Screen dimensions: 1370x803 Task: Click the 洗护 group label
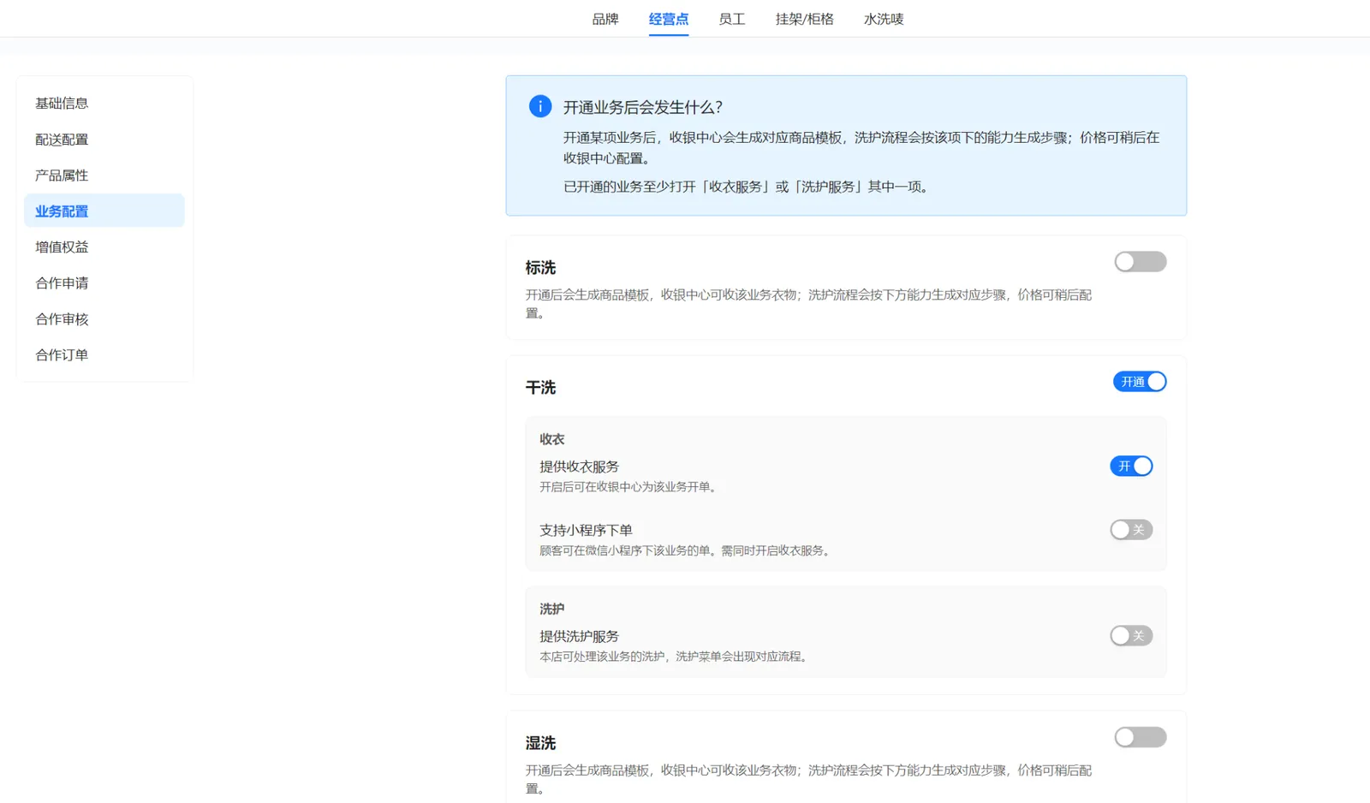pyautogui.click(x=551, y=609)
